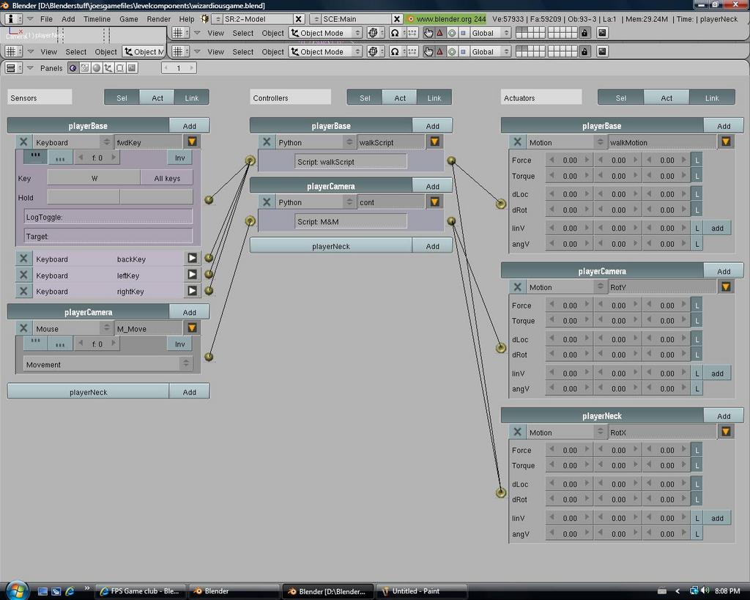
Task: Click the fwdKey sensor output link socket
Action: pos(209,200)
